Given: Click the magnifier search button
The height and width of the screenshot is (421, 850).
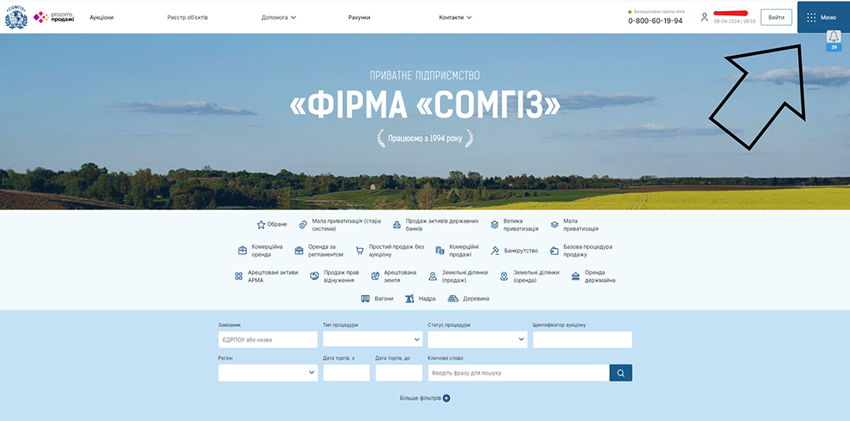Looking at the screenshot, I should pos(621,373).
